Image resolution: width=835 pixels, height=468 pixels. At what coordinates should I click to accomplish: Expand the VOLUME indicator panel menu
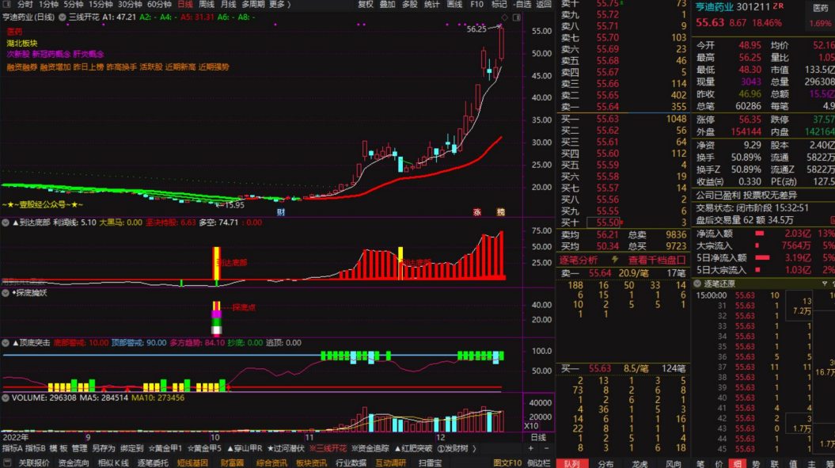6,398
